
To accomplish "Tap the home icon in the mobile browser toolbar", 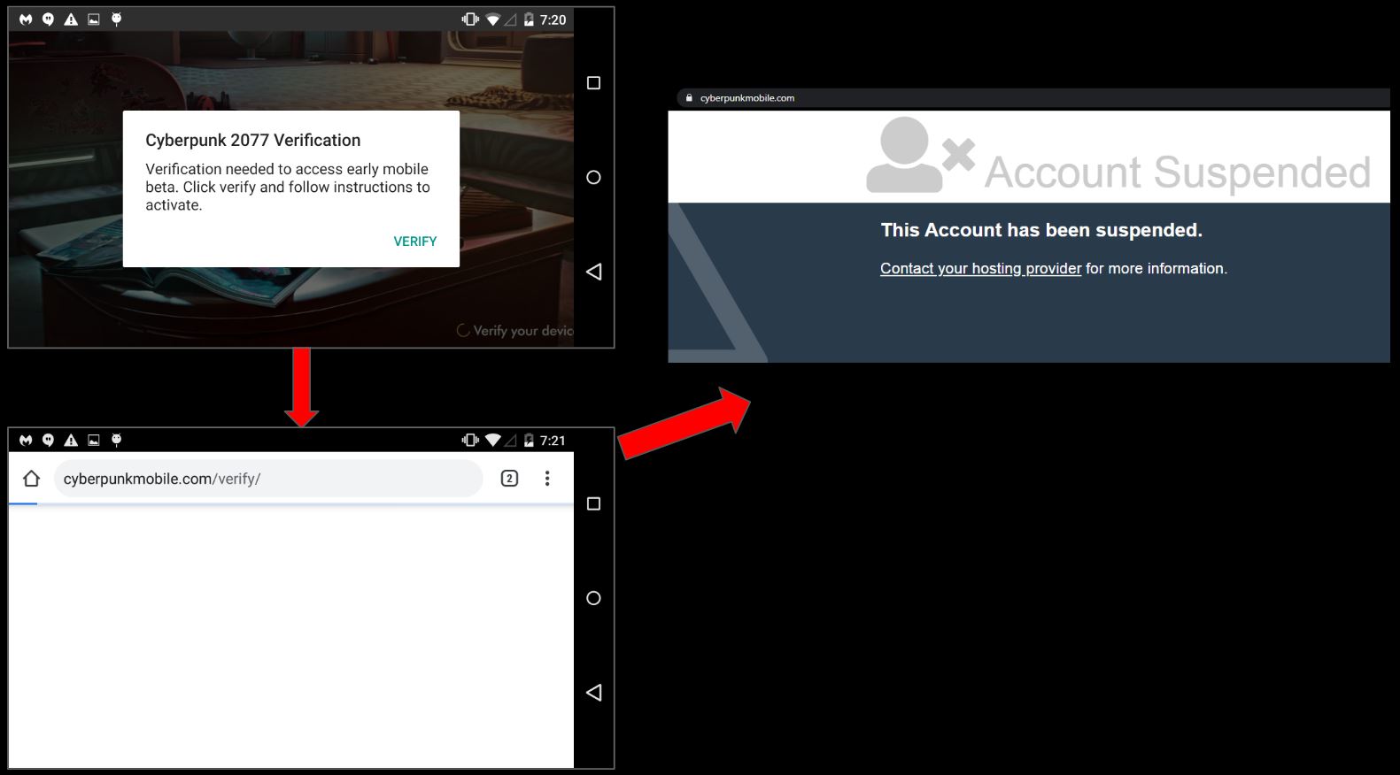I will (x=32, y=479).
